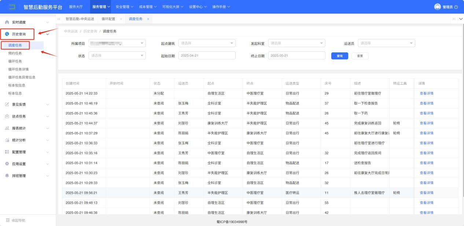Image resolution: width=464 pixels, height=226 pixels.
Task: Click the 历史查询 breadcrumb
Action: click(x=90, y=31)
